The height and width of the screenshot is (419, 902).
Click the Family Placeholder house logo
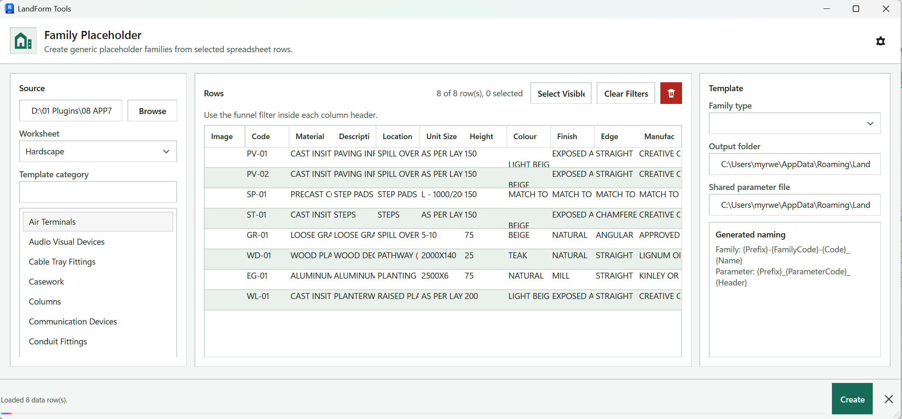pos(23,41)
